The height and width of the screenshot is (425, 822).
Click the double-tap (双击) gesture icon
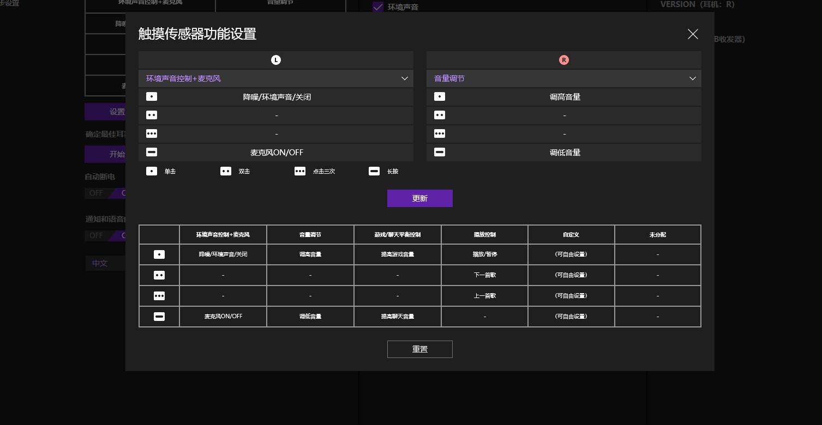click(x=226, y=171)
